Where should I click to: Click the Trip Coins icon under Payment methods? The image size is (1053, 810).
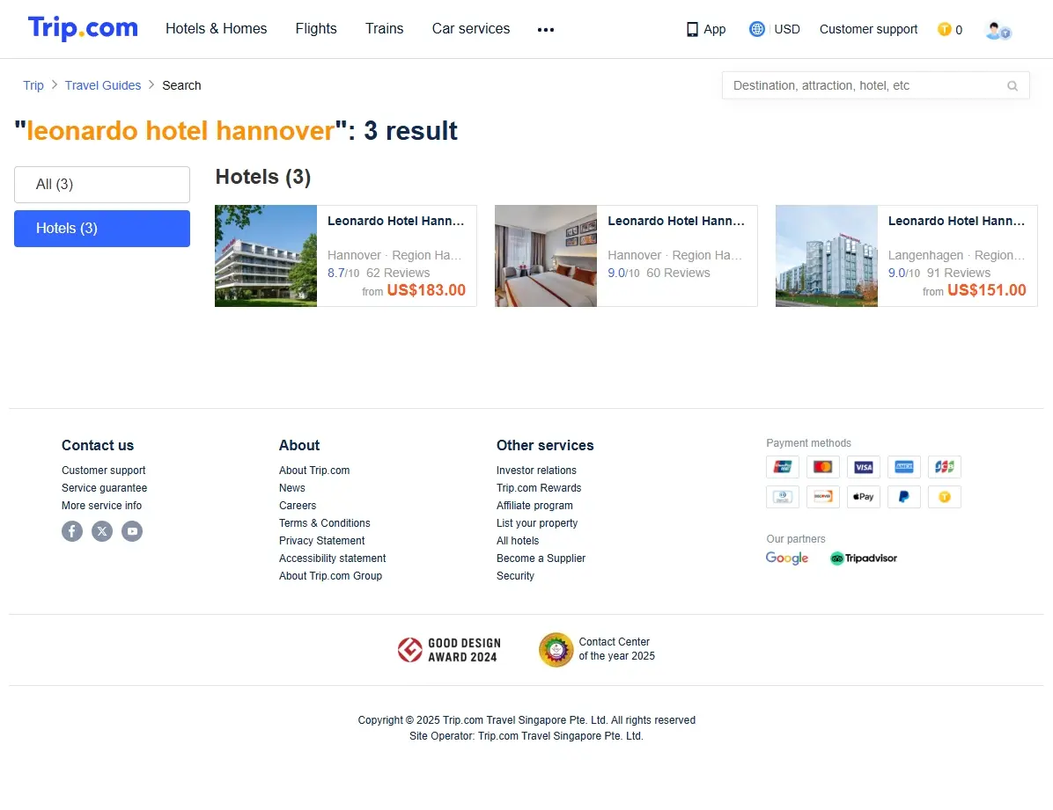tap(944, 497)
